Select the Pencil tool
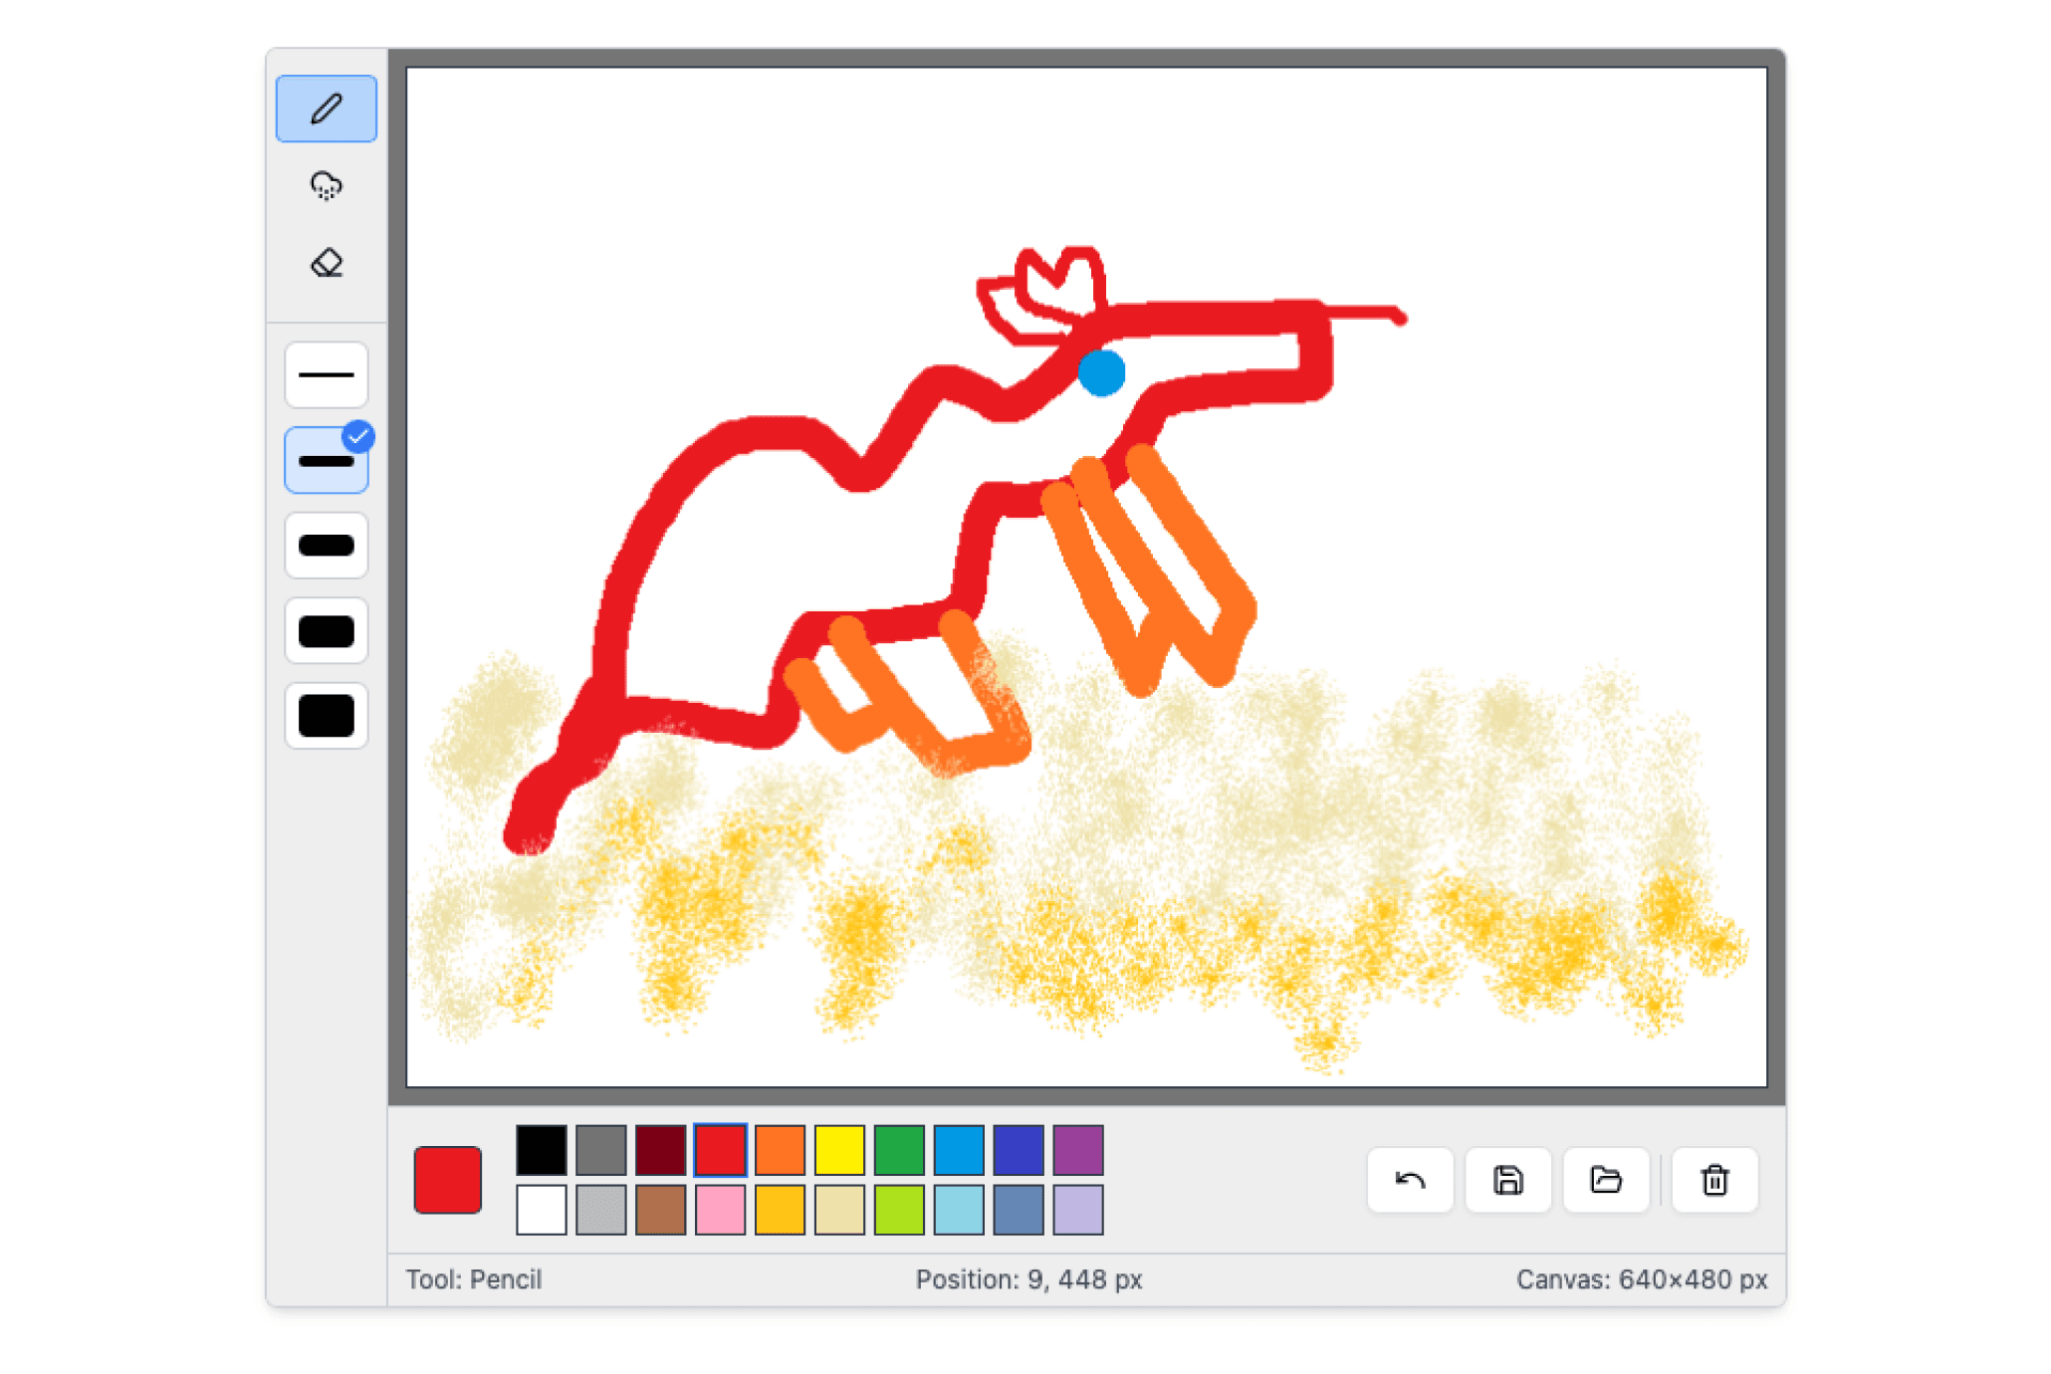 (326, 110)
